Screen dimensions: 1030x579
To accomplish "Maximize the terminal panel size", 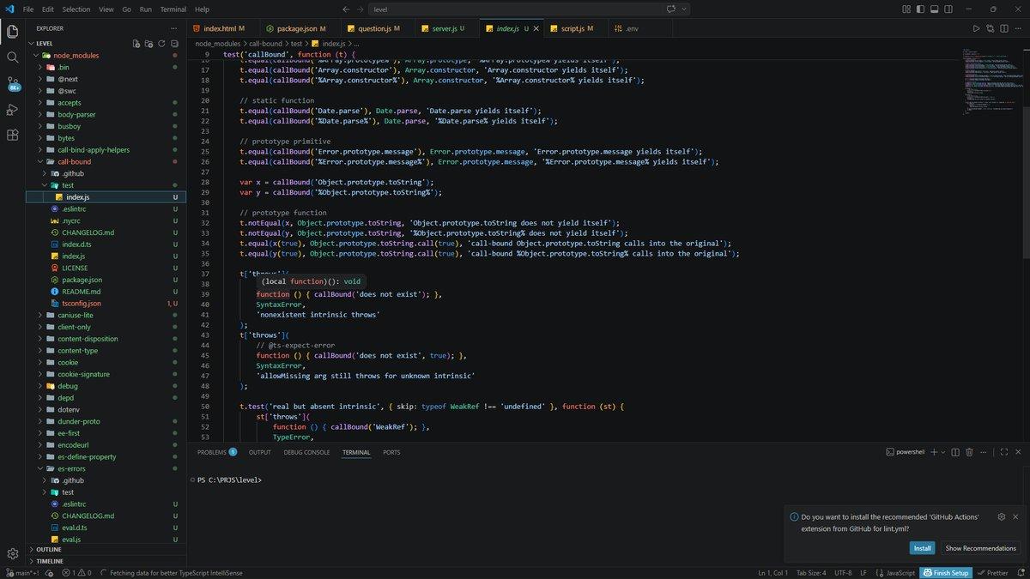I will [x=1003, y=452].
